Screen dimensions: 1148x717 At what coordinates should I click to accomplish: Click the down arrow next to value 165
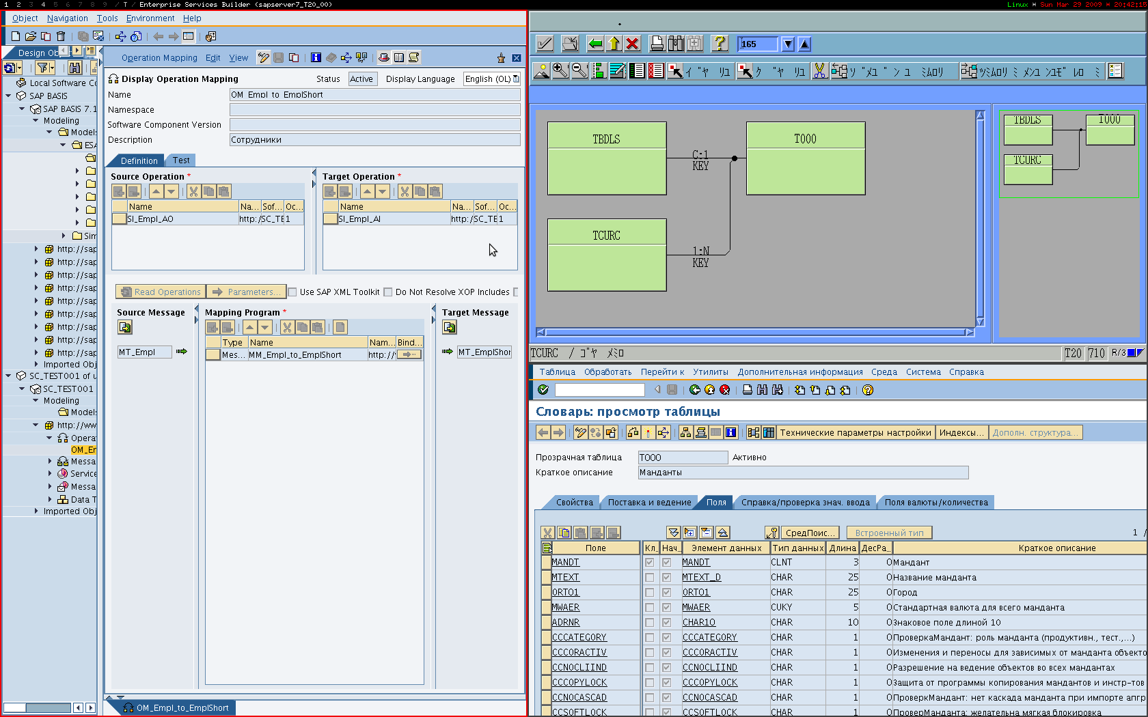click(788, 44)
